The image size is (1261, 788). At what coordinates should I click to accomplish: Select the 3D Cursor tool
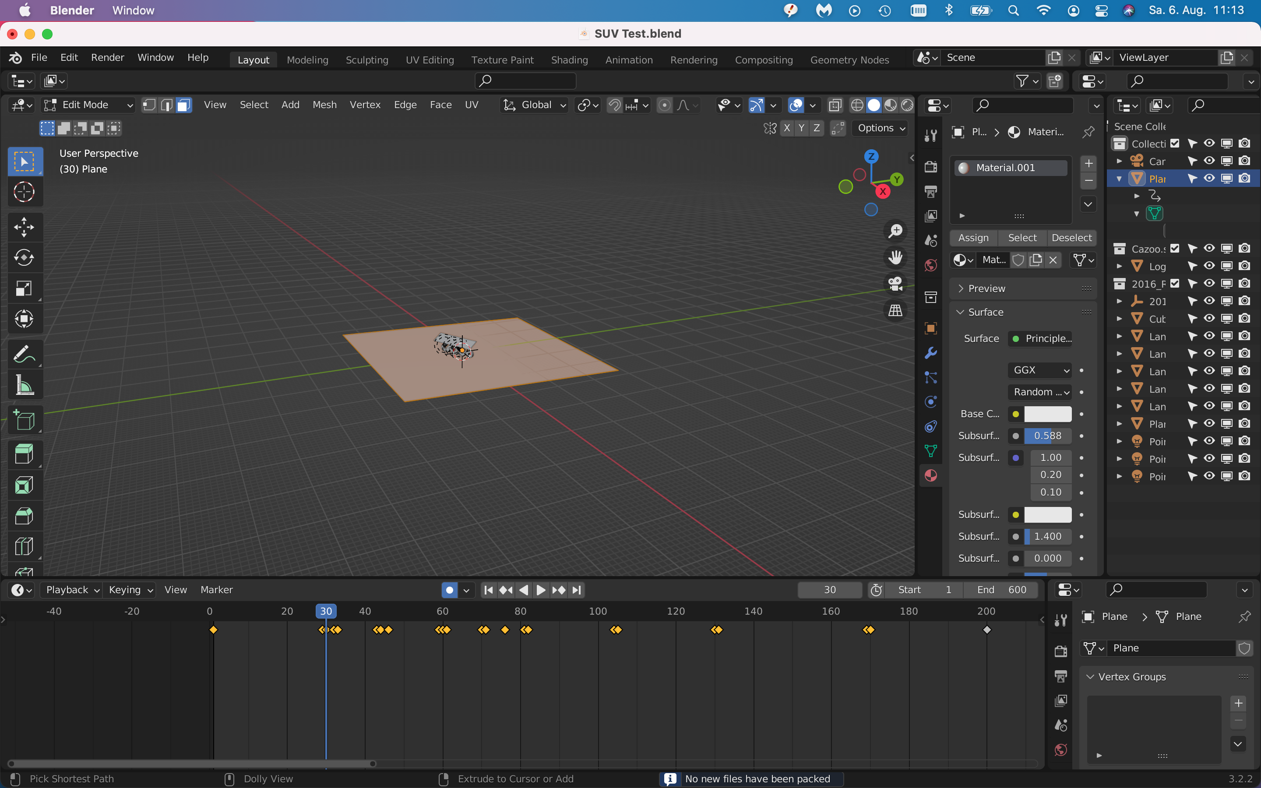coord(24,192)
